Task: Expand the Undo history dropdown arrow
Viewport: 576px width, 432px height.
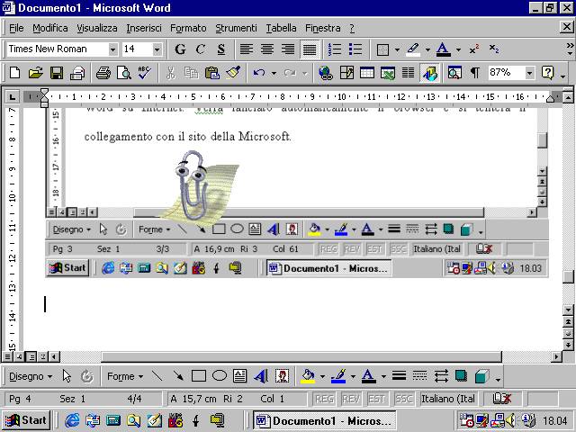Action: coord(274,73)
